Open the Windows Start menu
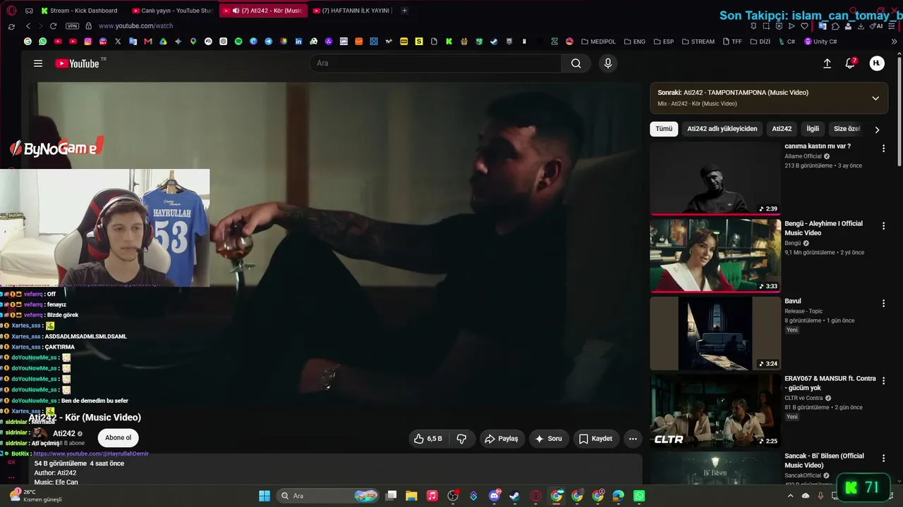The height and width of the screenshot is (507, 903). click(x=265, y=496)
